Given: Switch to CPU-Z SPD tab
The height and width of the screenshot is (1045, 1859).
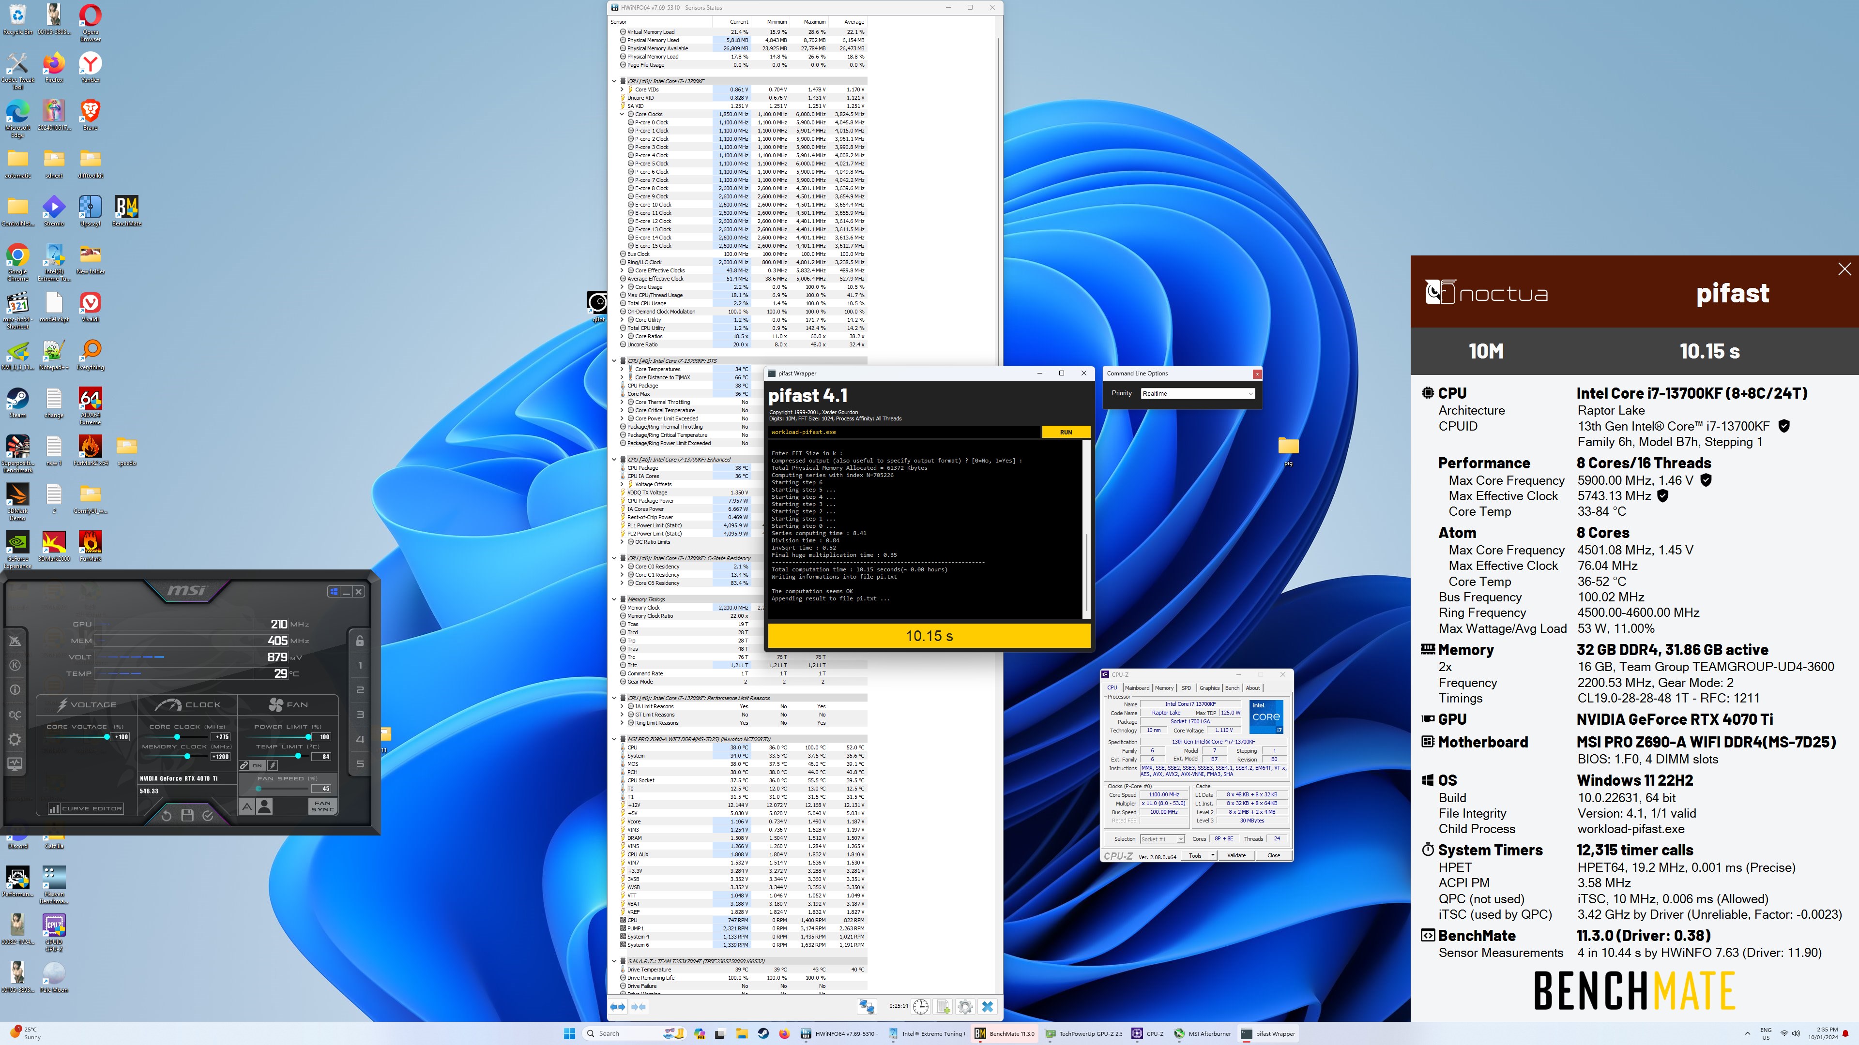Looking at the screenshot, I should click(x=1186, y=687).
